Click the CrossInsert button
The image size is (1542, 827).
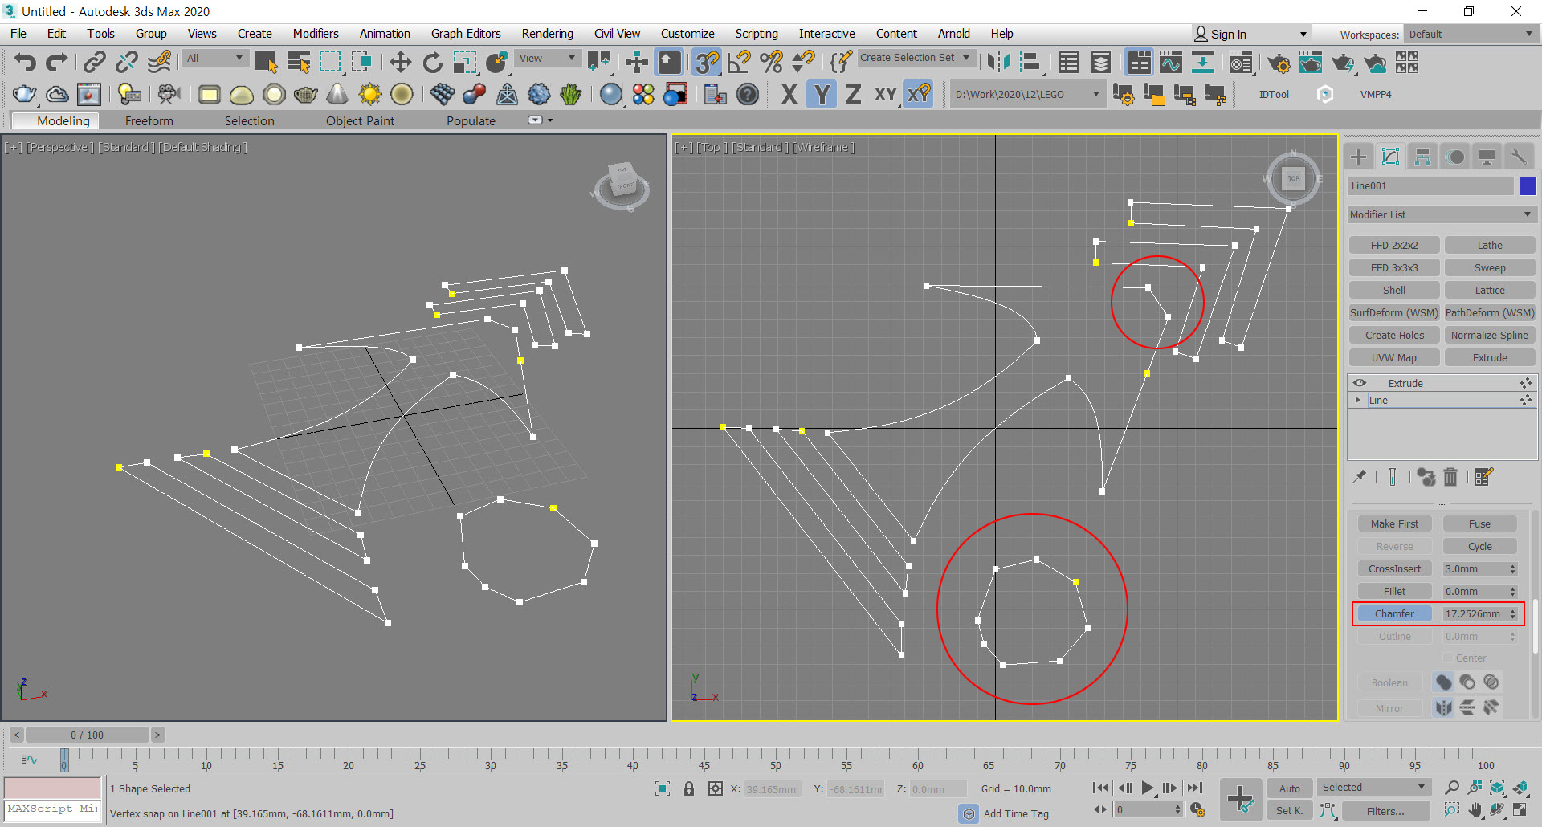click(1394, 568)
